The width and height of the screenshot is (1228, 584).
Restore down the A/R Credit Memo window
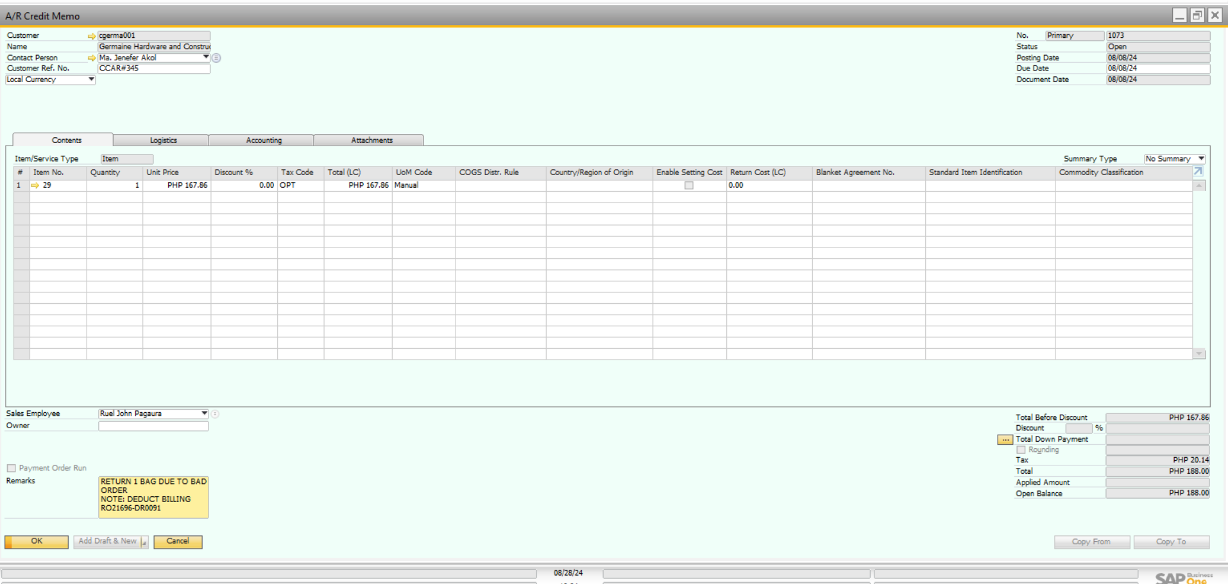click(x=1197, y=15)
